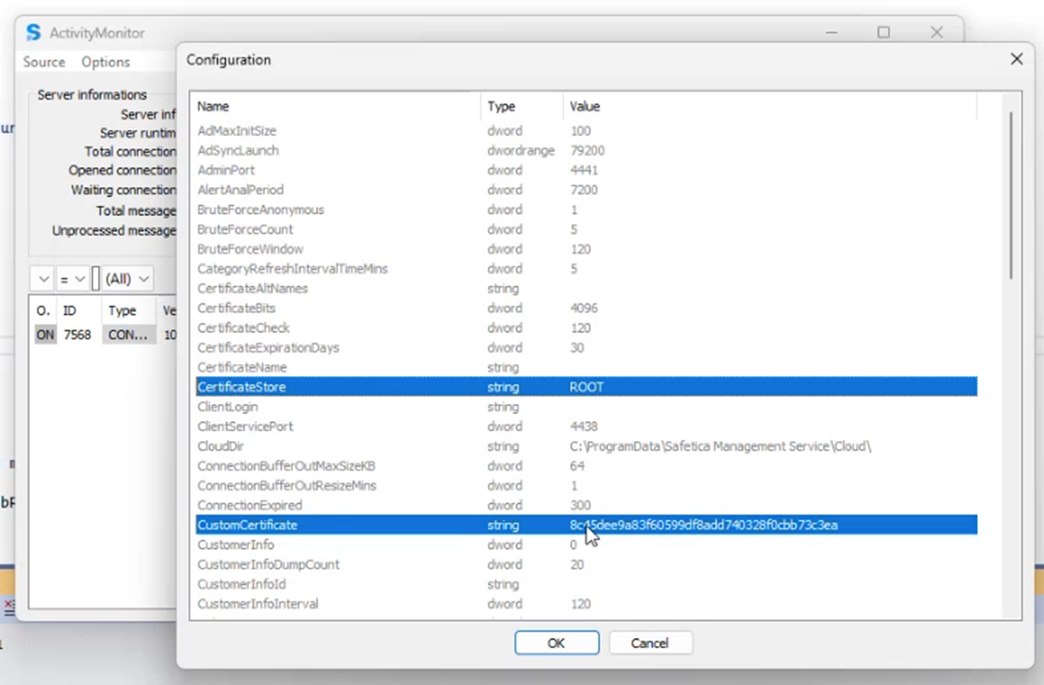The width and height of the screenshot is (1044, 685).
Task: Confirm the Configuration dialog with OK
Action: coord(556,642)
